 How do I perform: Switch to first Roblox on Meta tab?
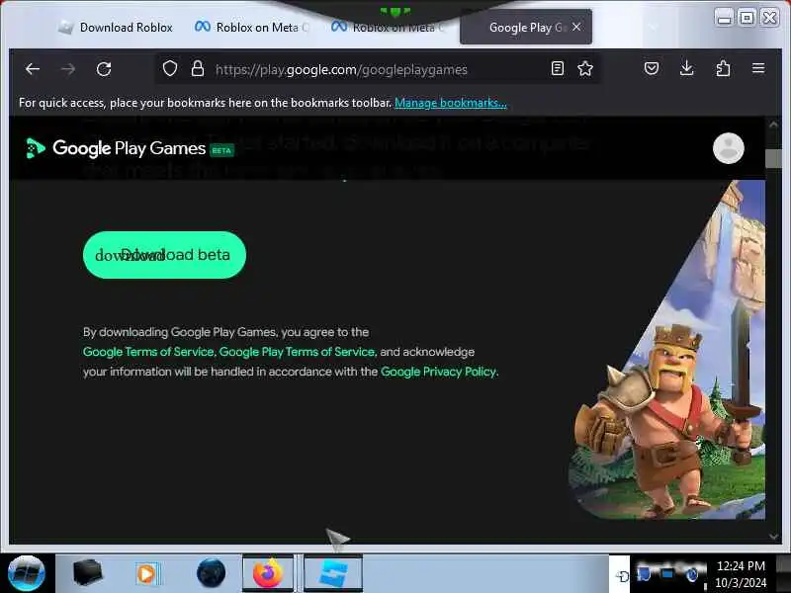coord(251,28)
